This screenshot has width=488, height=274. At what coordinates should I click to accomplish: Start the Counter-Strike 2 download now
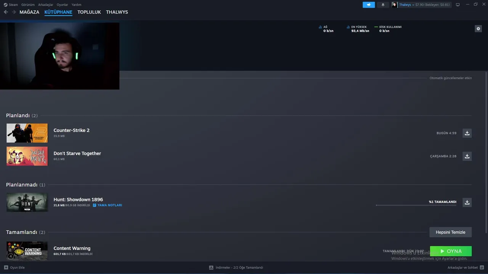(x=467, y=133)
